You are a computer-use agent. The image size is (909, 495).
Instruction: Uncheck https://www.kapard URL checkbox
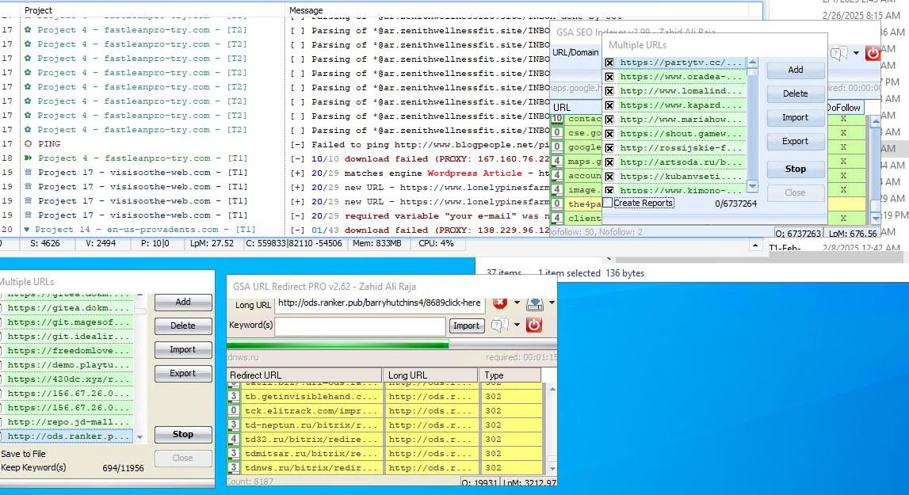609,105
